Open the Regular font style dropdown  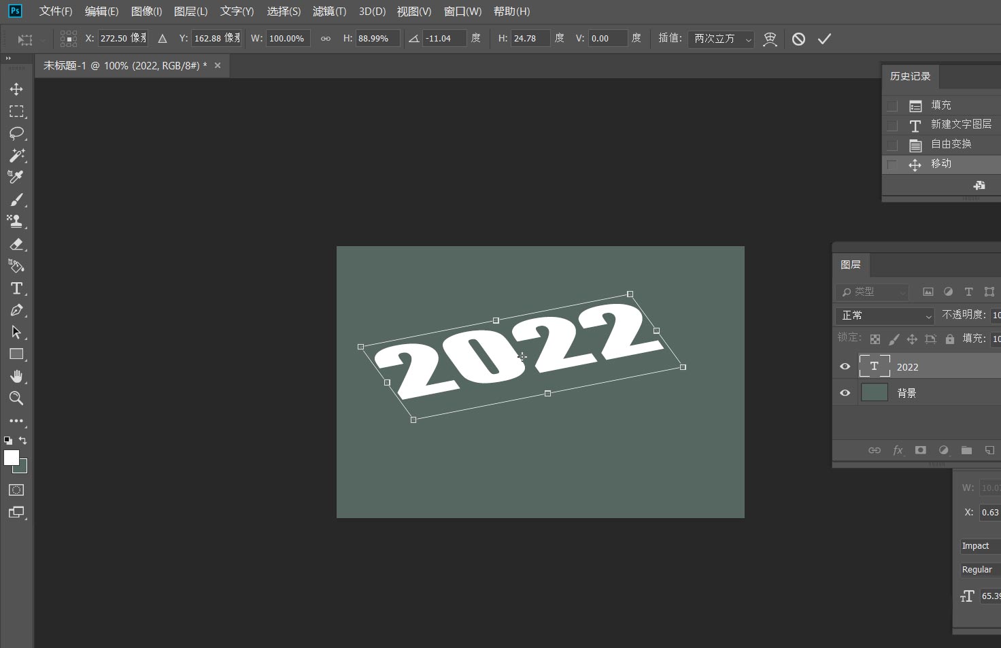click(x=980, y=570)
